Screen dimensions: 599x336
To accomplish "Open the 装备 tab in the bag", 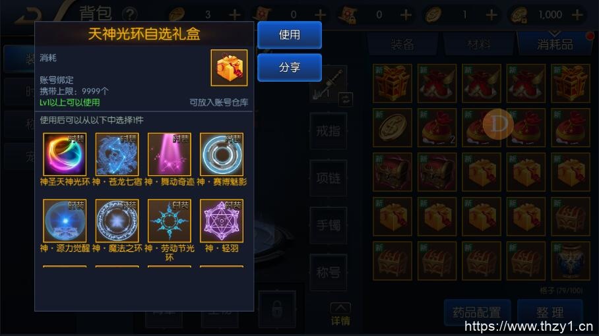I will click(402, 44).
